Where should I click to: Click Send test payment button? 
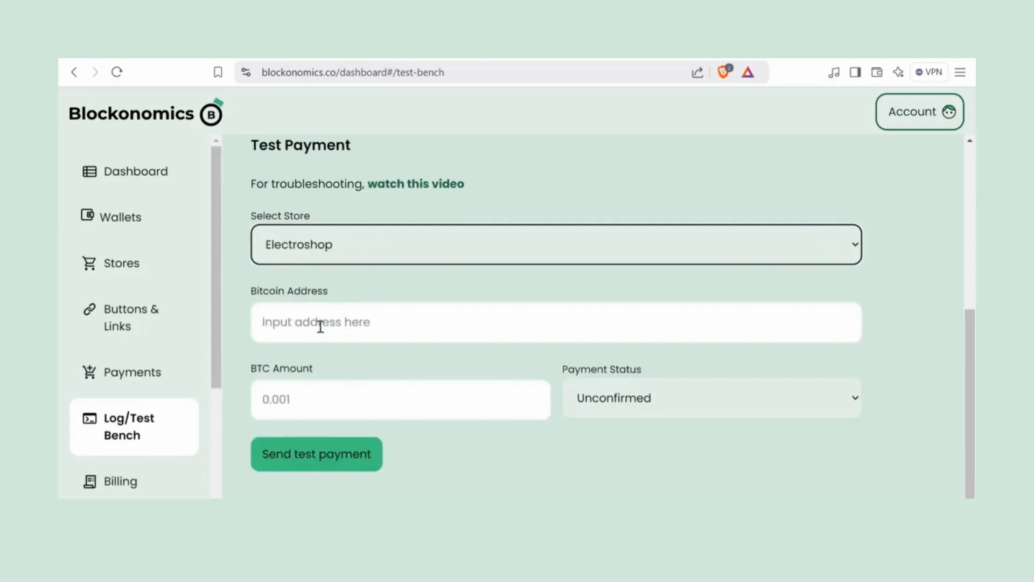click(317, 454)
